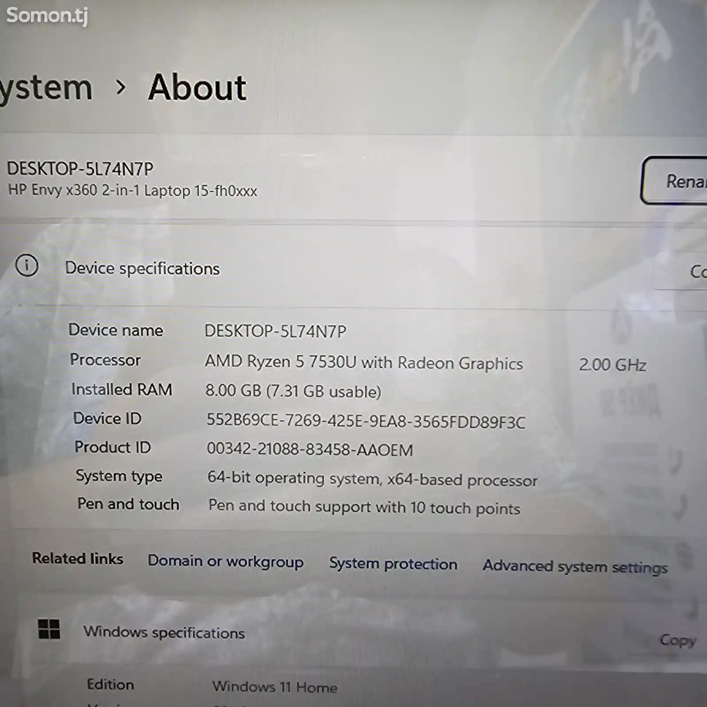Select 64-bit operating system text
The height and width of the screenshot is (707, 707).
373,479
